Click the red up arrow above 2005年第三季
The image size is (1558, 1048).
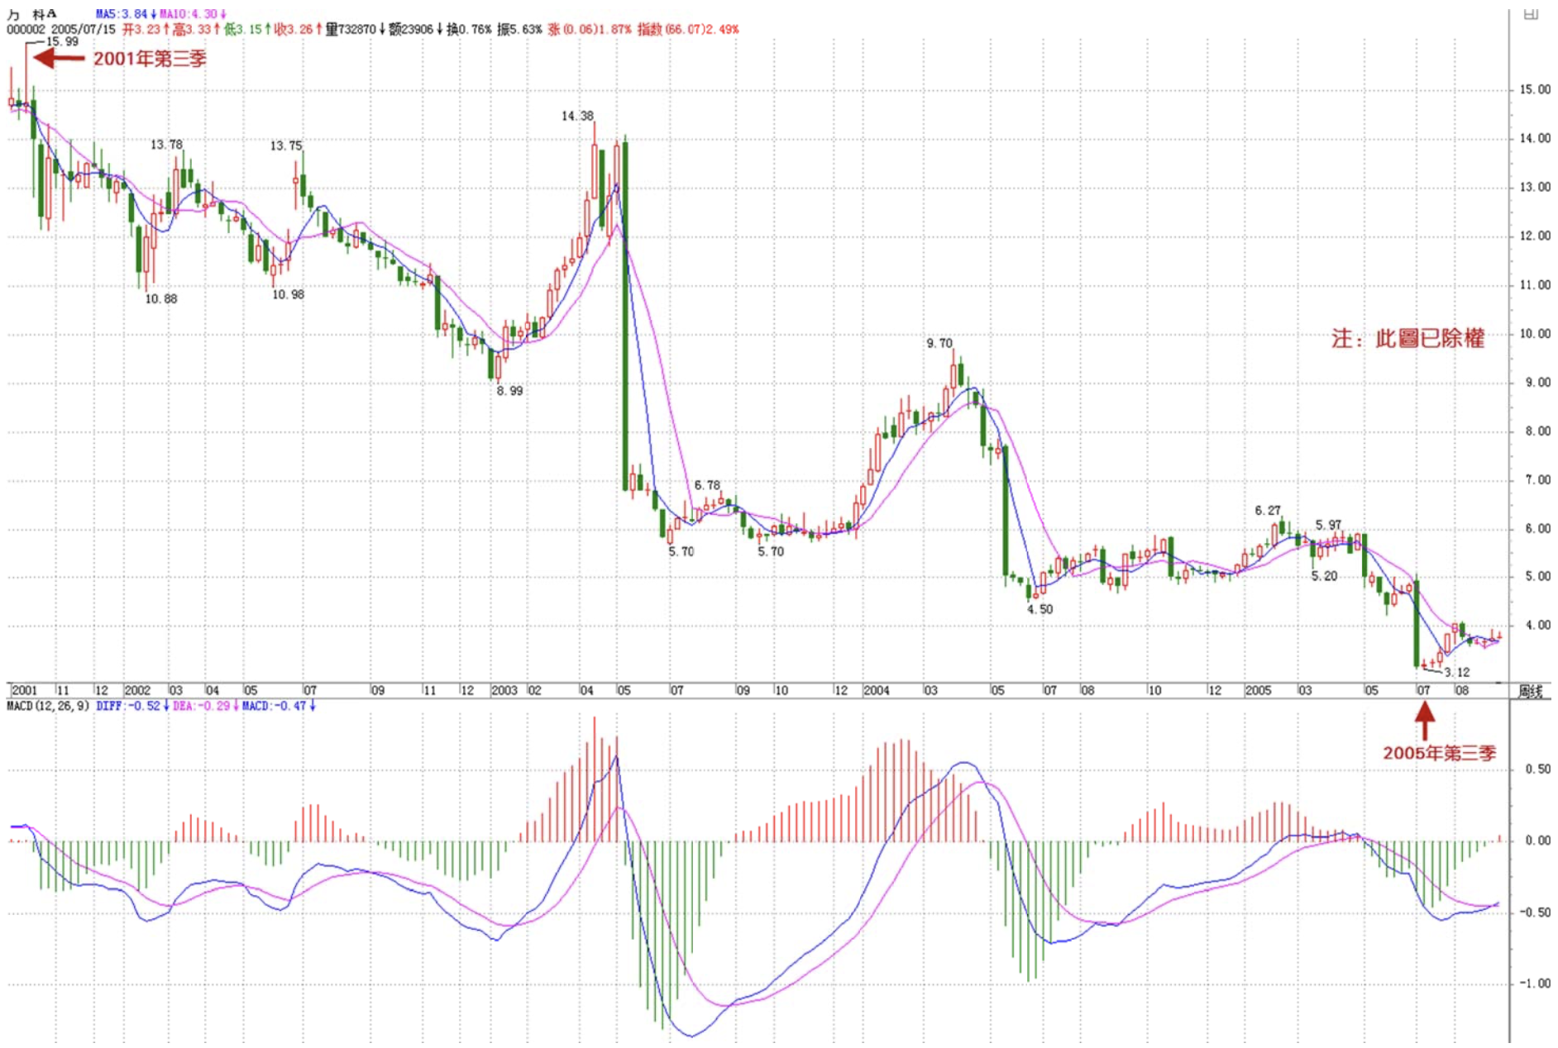(1424, 721)
